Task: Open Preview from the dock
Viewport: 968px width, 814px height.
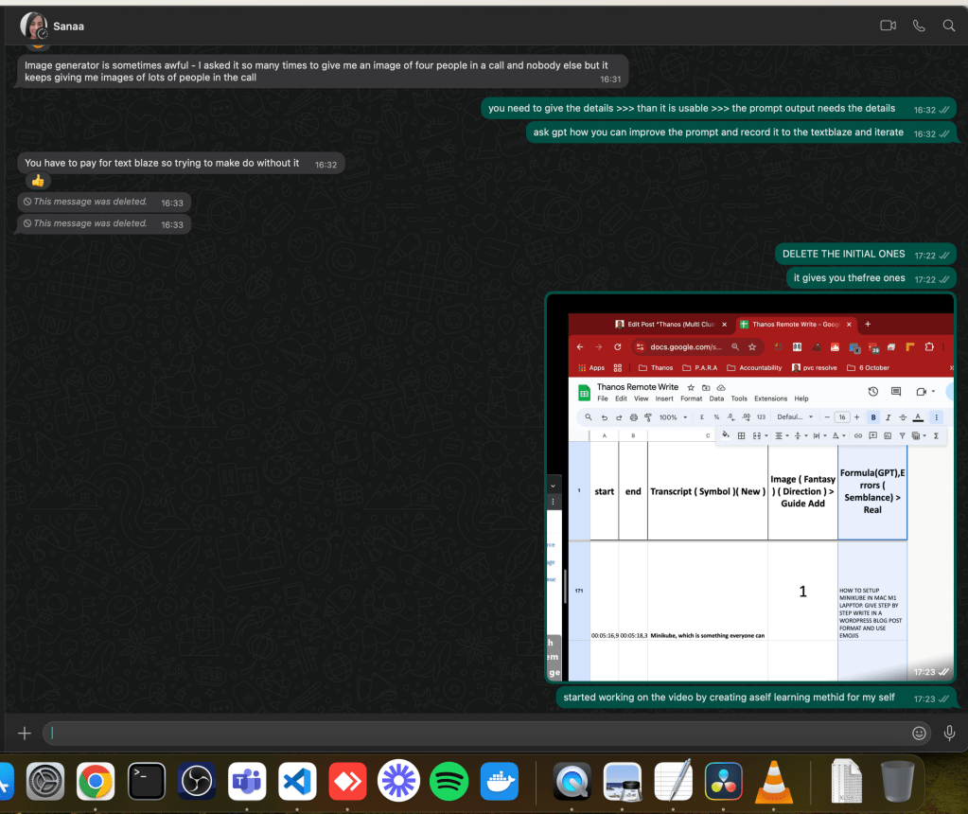Action: 623,781
